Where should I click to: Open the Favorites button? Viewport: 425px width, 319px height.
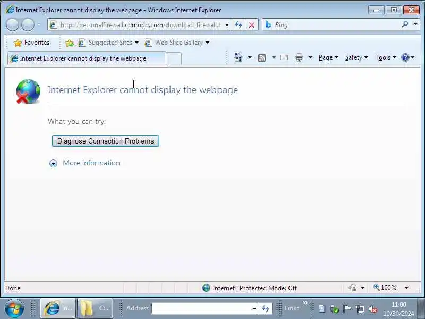click(x=32, y=43)
